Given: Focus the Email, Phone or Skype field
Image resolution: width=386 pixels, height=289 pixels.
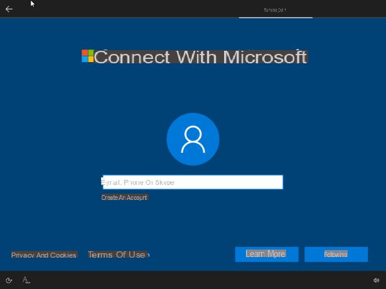Looking at the screenshot, I should point(193,182).
